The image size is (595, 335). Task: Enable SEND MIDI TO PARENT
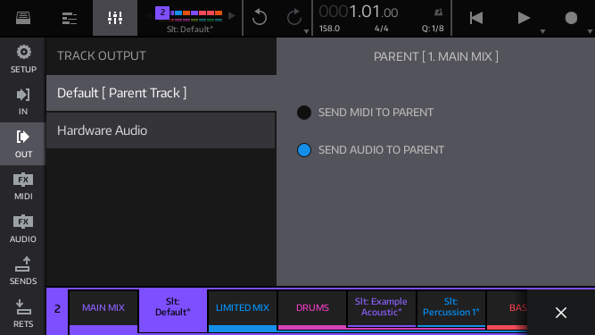[x=304, y=113]
